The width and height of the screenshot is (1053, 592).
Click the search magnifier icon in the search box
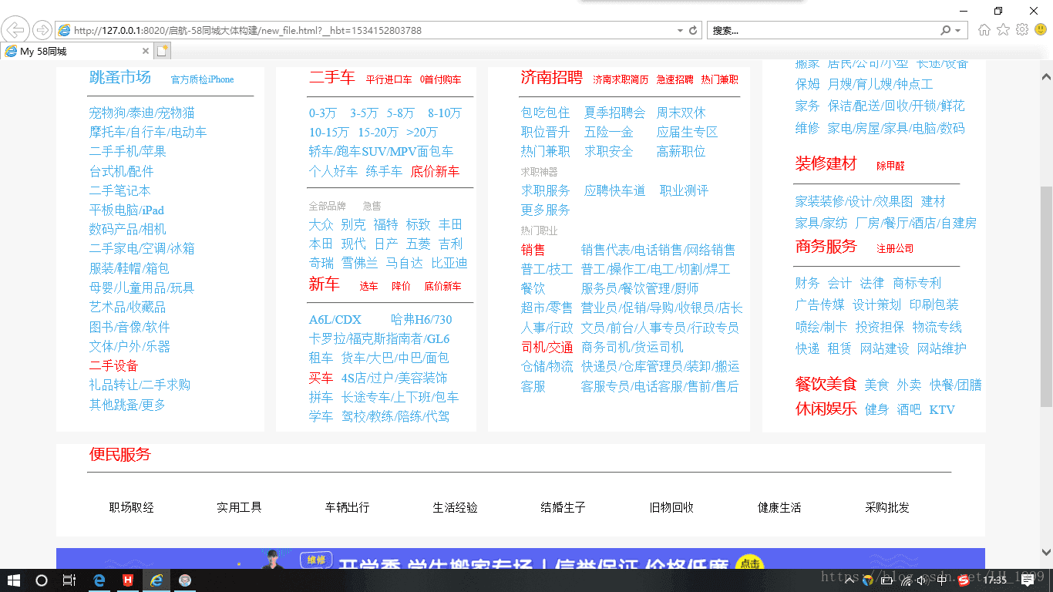coord(945,31)
